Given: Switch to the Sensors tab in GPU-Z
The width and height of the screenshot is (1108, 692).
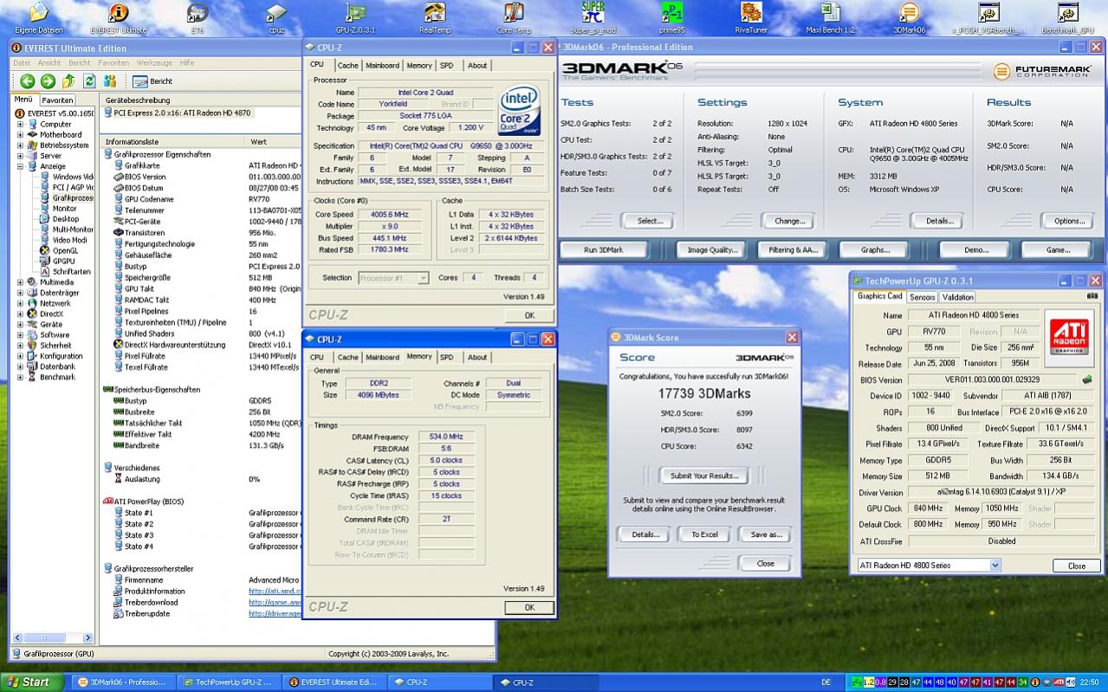Looking at the screenshot, I should coord(922,297).
